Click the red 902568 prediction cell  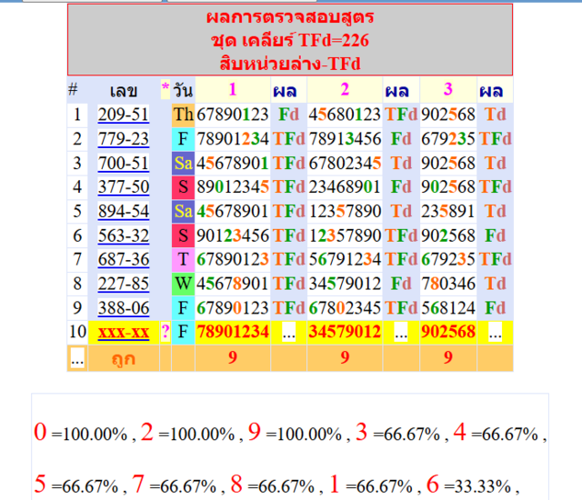(x=448, y=332)
